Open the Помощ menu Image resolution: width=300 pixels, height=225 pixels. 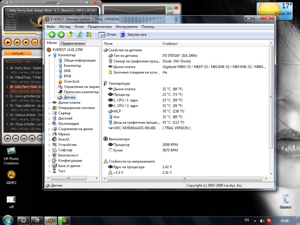click(x=148, y=27)
